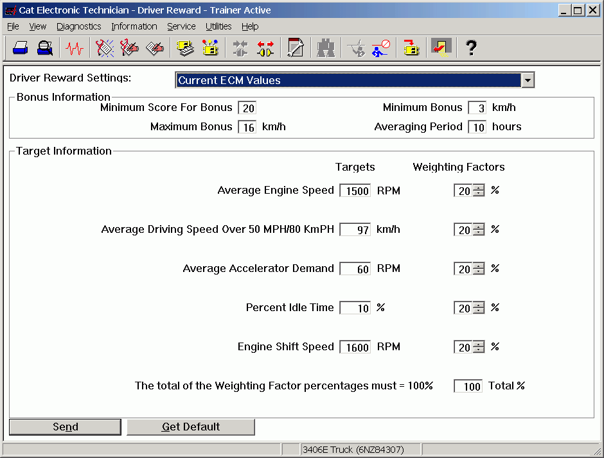Open the Utilities menu
This screenshot has width=604, height=458.
218,26
